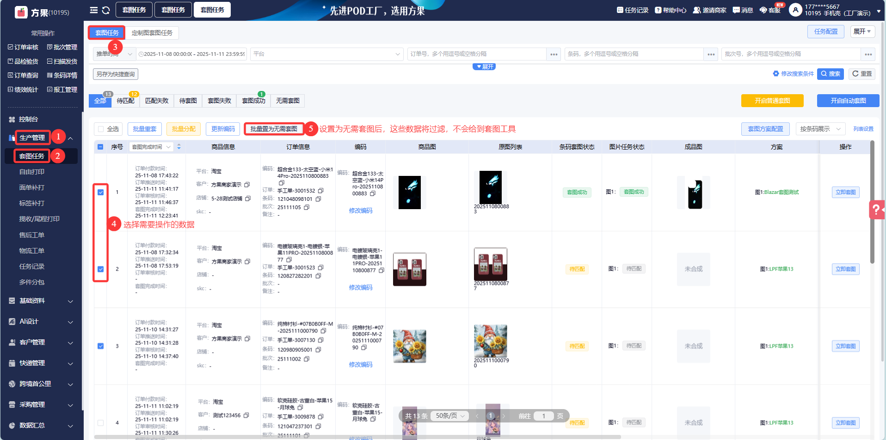886x440 pixels.
Task: Open 条码详情 shortcut
Action: [x=62, y=75]
